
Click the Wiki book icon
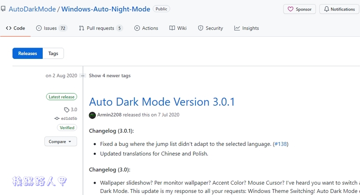172,28
